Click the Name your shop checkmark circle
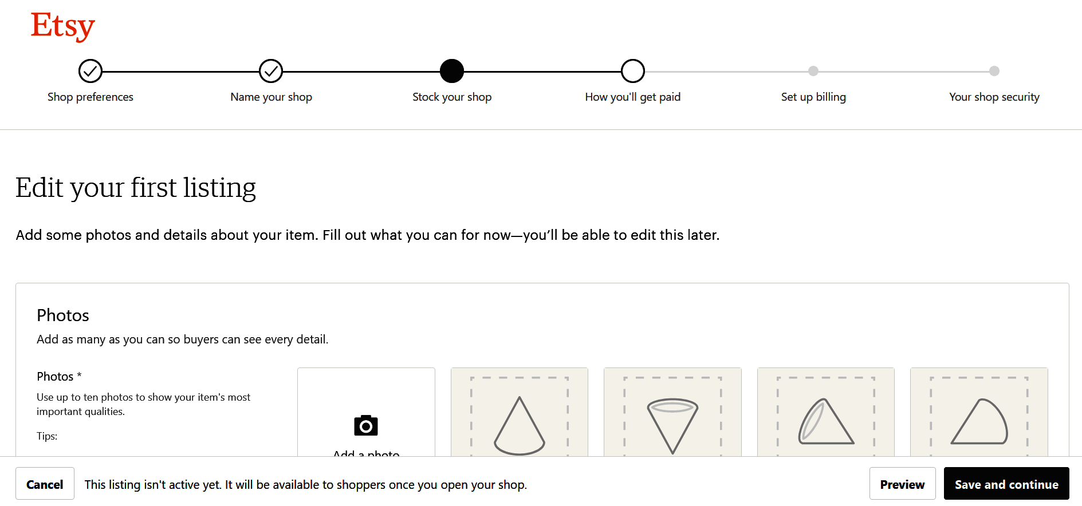The width and height of the screenshot is (1082, 506). (271, 71)
